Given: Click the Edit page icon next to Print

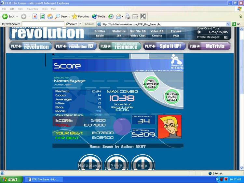Looking at the screenshot, I should [x=135, y=17].
